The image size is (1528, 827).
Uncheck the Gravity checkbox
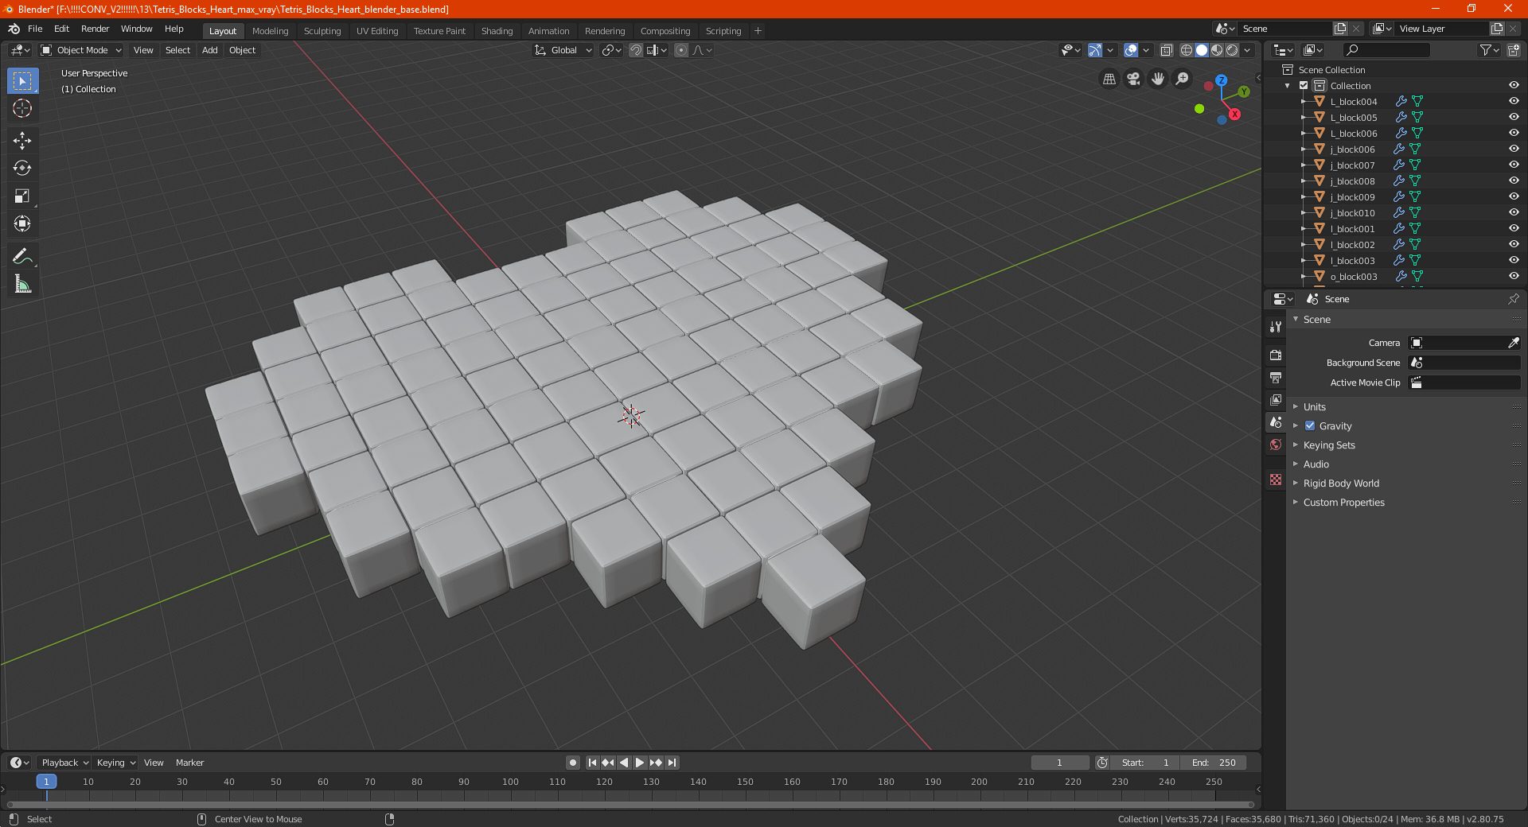pos(1310,425)
